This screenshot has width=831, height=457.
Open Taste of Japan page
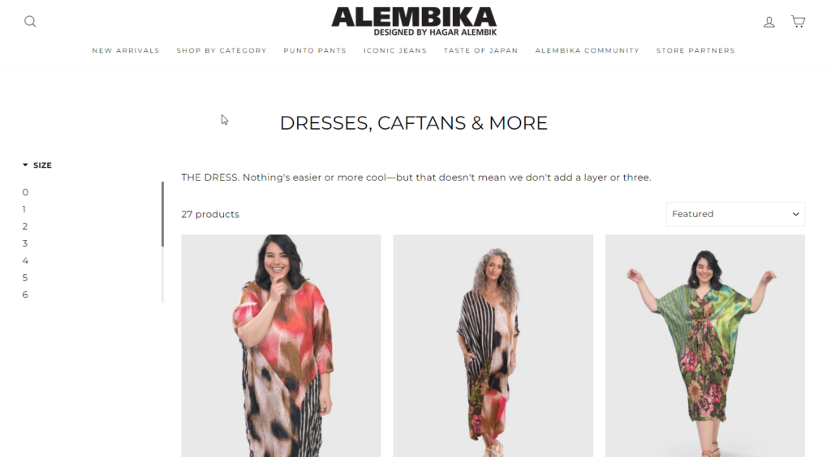coord(480,50)
